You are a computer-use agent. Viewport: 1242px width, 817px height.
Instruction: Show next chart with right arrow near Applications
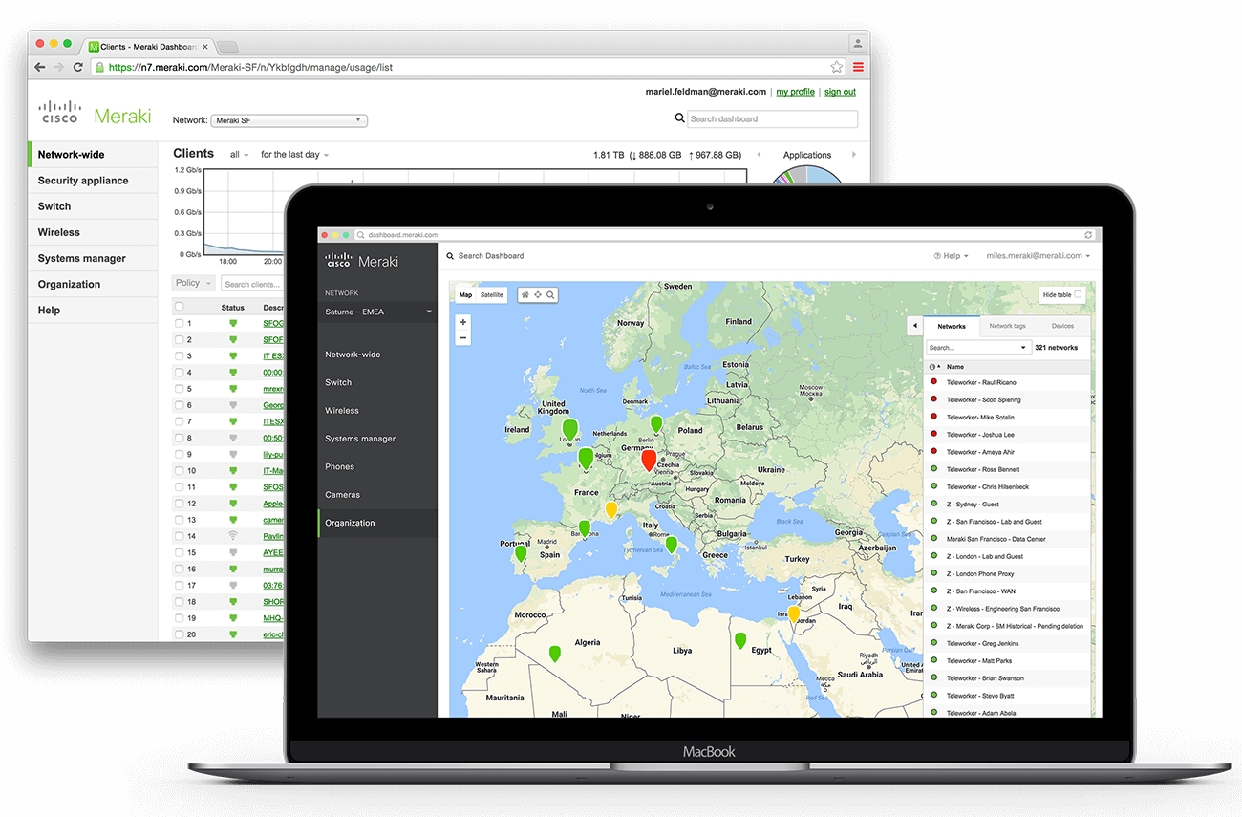853,155
